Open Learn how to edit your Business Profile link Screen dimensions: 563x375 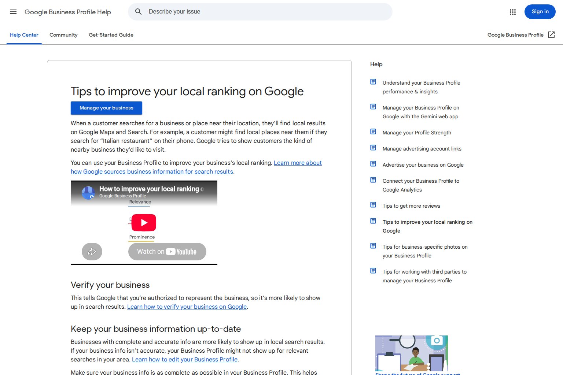[x=185, y=360]
